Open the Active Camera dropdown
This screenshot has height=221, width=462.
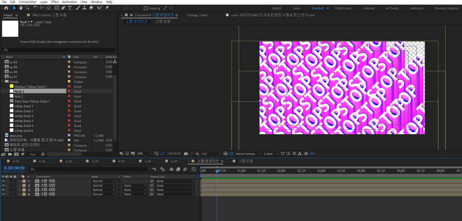[248, 154]
